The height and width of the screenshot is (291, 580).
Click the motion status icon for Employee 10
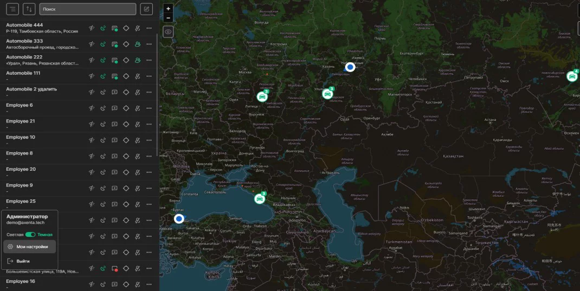[92, 140]
